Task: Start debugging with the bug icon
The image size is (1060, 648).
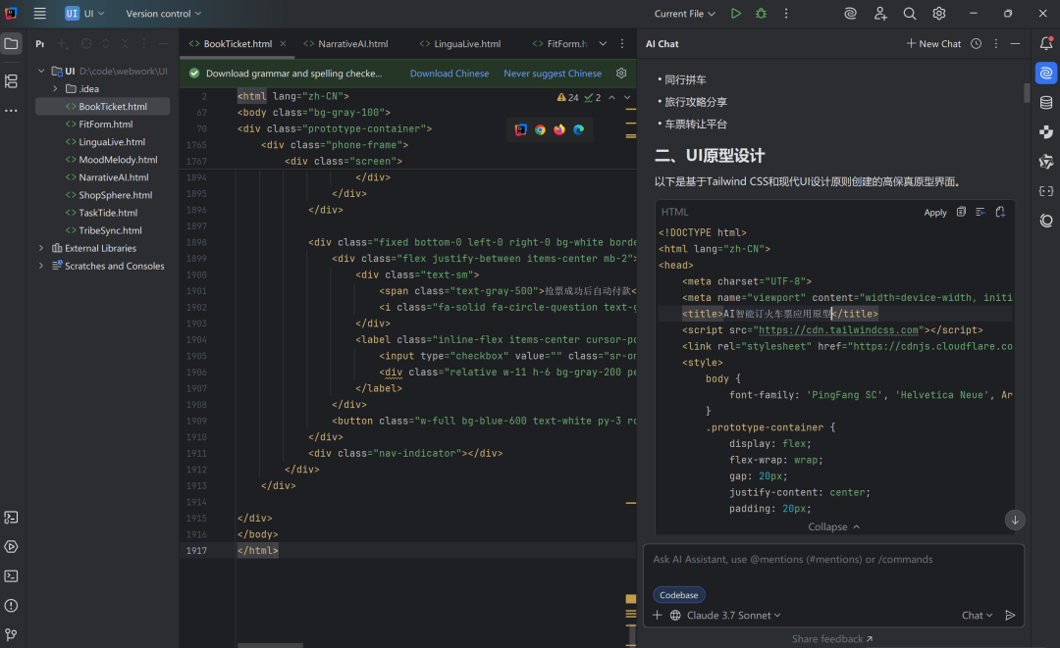Action: tap(761, 13)
